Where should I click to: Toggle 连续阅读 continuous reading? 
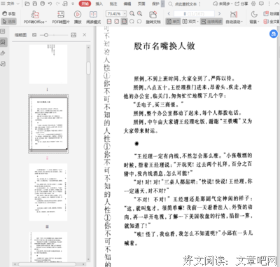(x=211, y=22)
